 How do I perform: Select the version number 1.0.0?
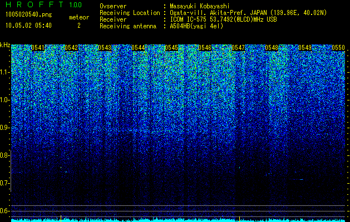click(76, 4)
